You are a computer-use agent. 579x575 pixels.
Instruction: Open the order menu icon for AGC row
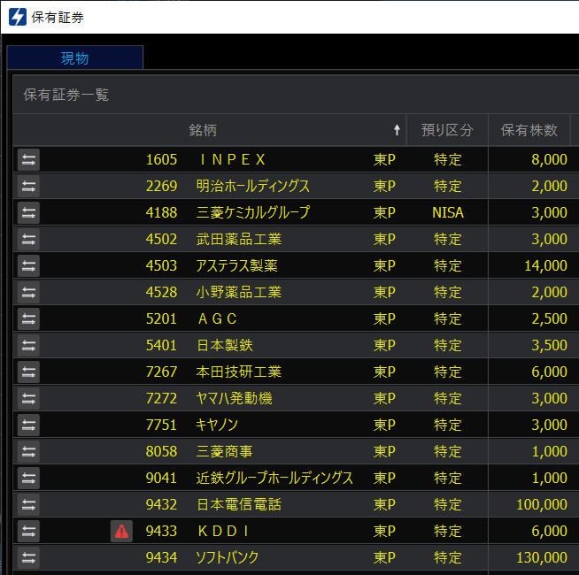tap(28, 318)
